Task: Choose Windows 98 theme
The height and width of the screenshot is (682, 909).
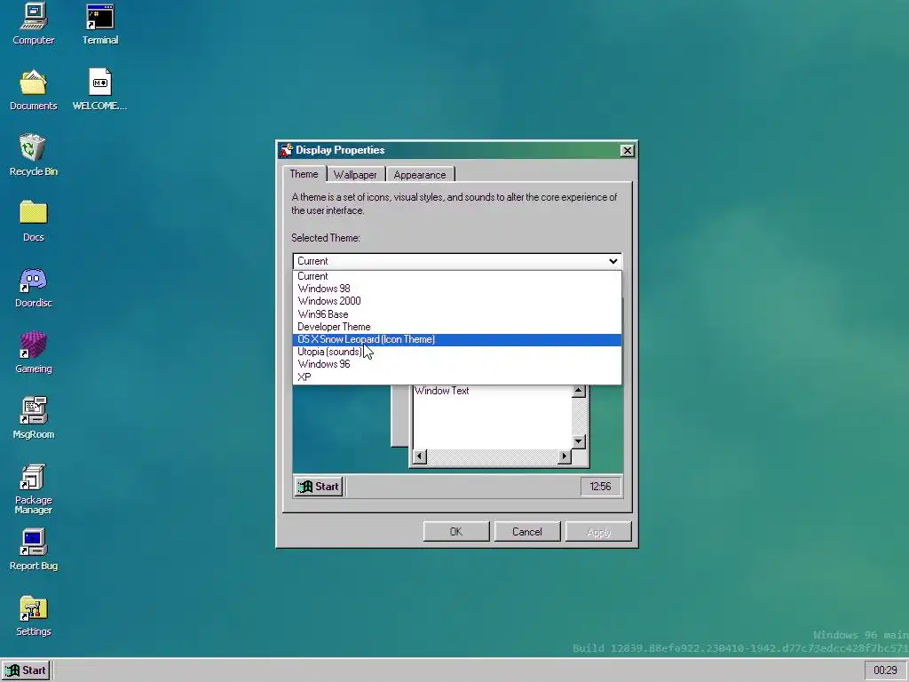Action: click(457, 289)
